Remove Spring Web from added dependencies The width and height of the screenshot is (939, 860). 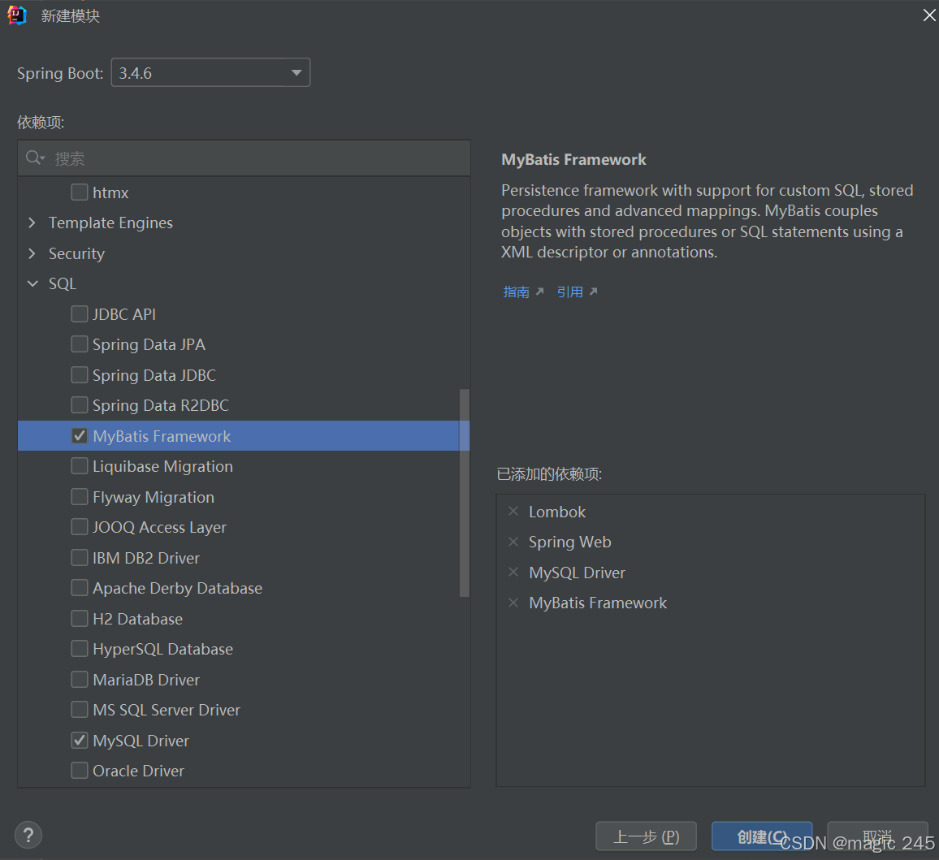(513, 542)
